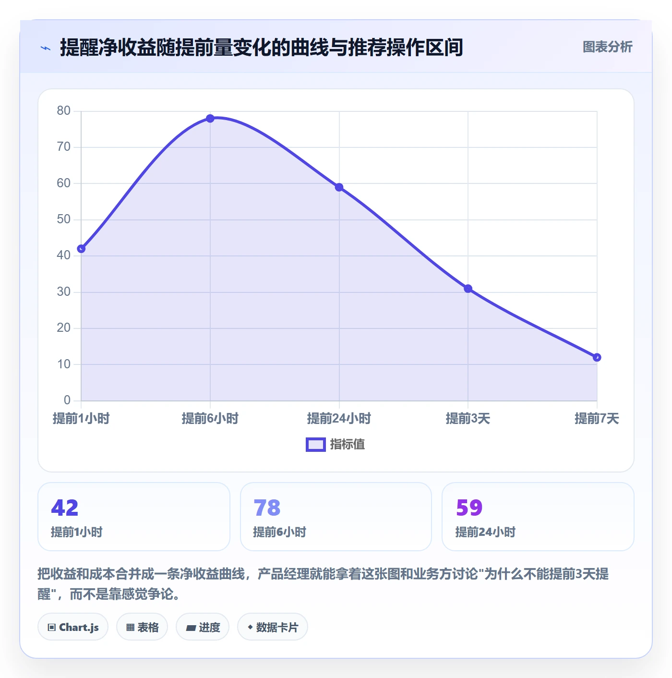Click the chart title 提醒净收益随提前量变化的曲线与推荐操作区间

(x=262, y=48)
